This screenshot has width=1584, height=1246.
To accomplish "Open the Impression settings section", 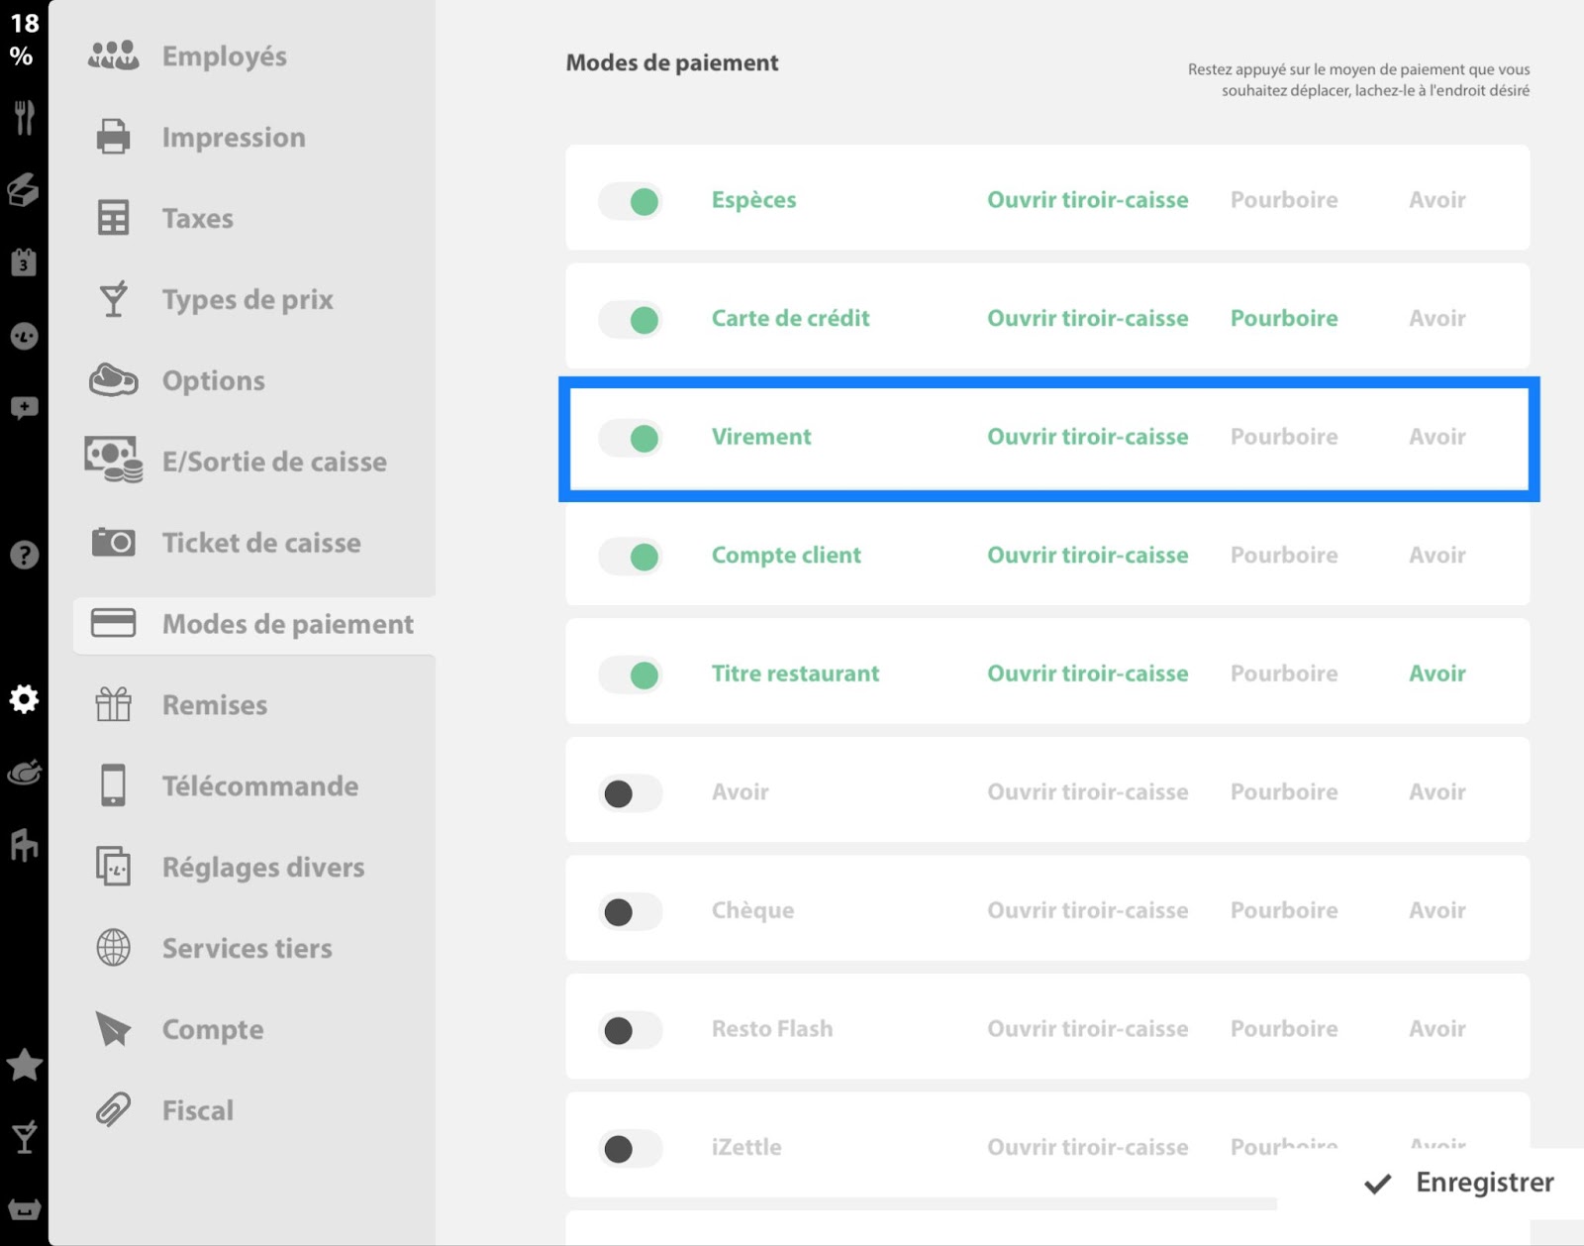I will (x=234, y=138).
